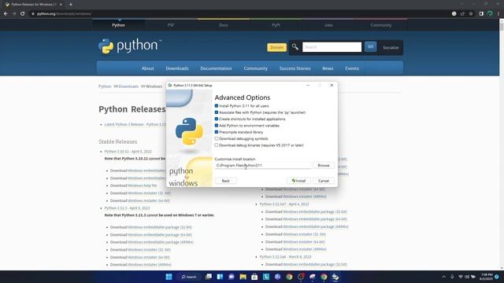This screenshot has height=283, width=504.
Task: Open the Windows Start menu
Action: [x=169, y=277]
